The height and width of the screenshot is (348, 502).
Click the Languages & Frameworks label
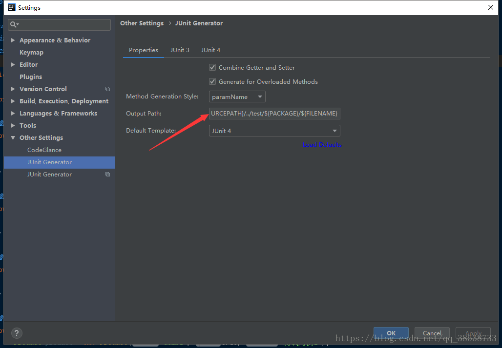58,114
